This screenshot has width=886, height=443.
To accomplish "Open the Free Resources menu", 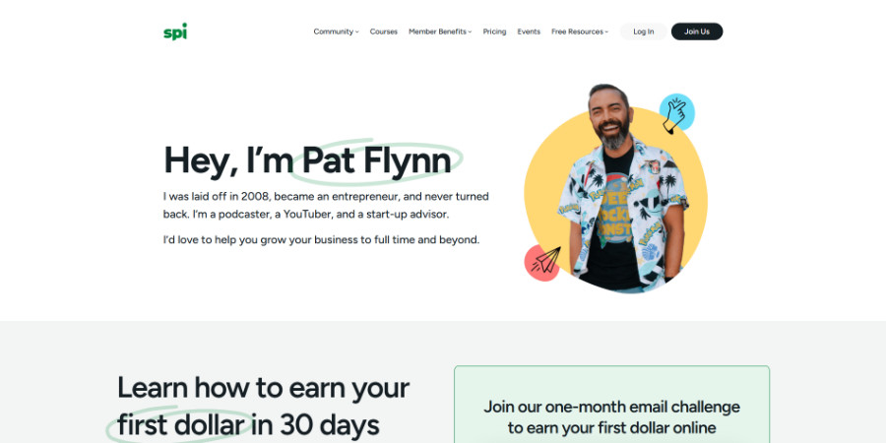I will click(x=578, y=32).
